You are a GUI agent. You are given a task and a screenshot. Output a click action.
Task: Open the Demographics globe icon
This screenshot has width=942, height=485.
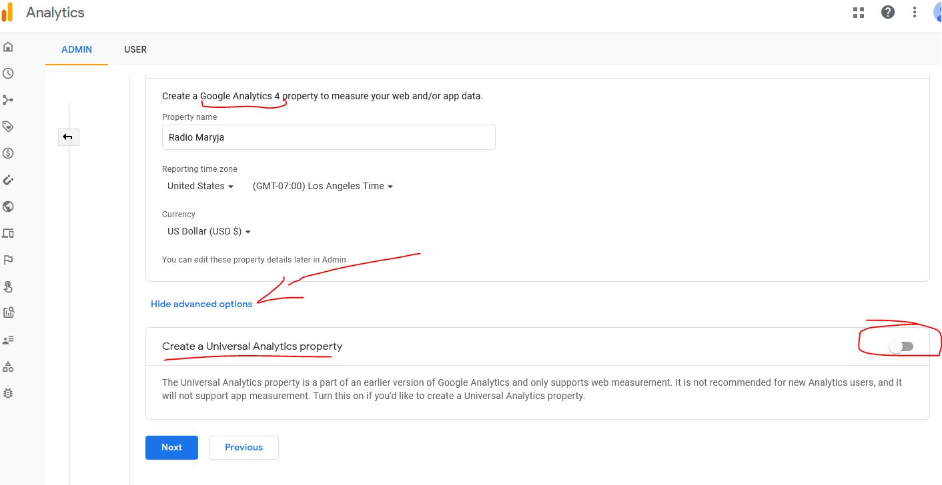pos(8,207)
